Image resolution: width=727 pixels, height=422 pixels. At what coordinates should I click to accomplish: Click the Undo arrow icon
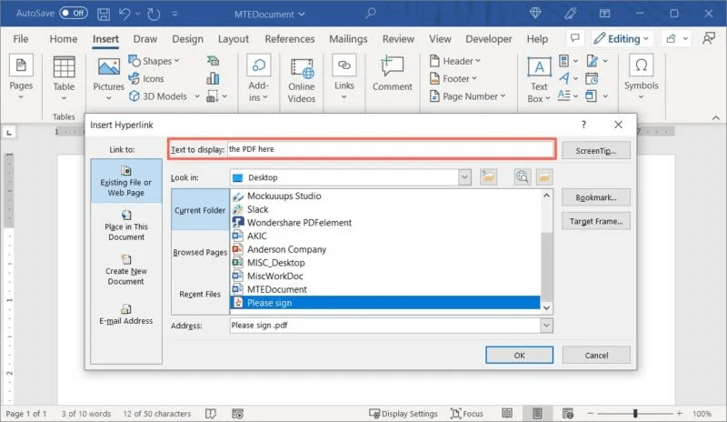click(x=124, y=14)
